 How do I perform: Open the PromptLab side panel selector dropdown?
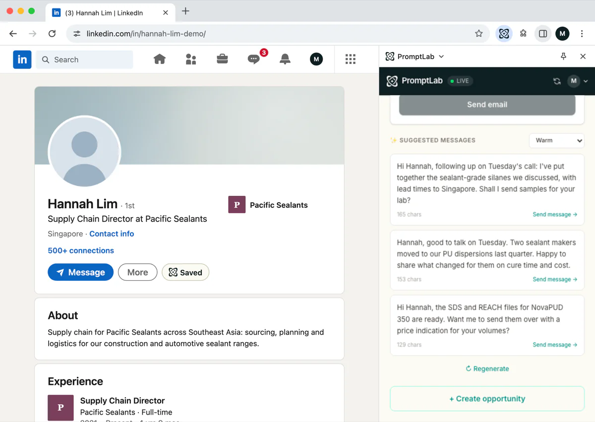click(415, 57)
